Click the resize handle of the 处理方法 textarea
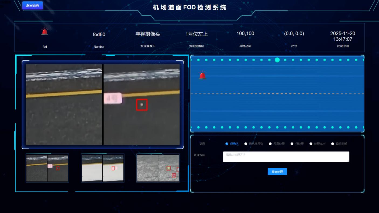Screen dimensions: 379x213 (x=348, y=161)
